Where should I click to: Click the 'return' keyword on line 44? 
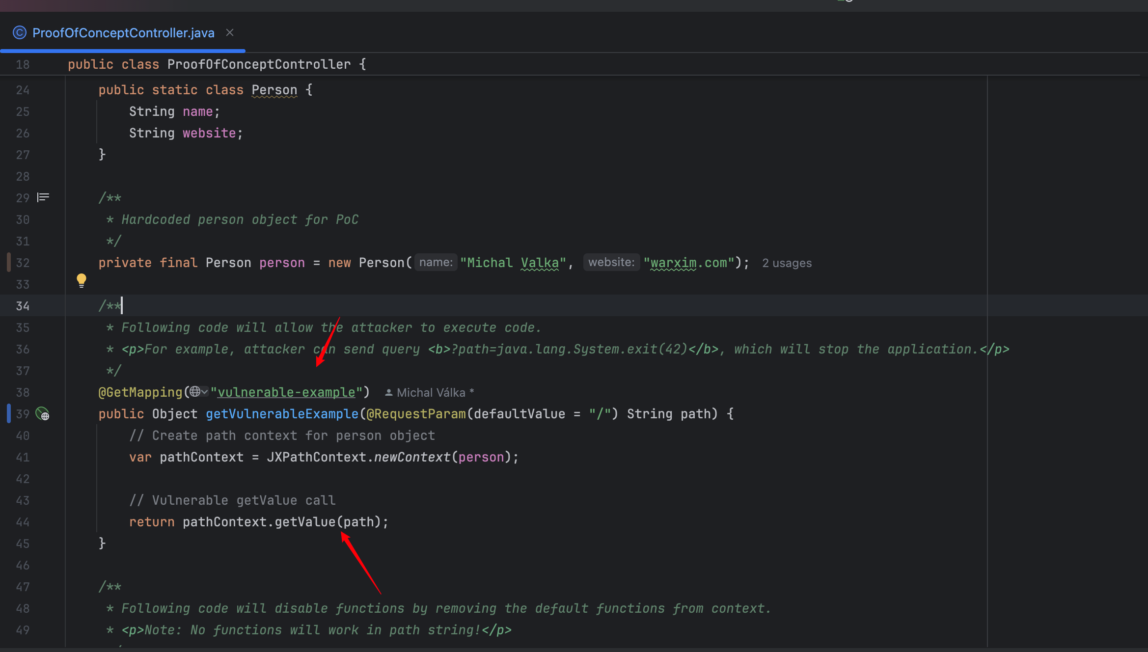(x=152, y=522)
